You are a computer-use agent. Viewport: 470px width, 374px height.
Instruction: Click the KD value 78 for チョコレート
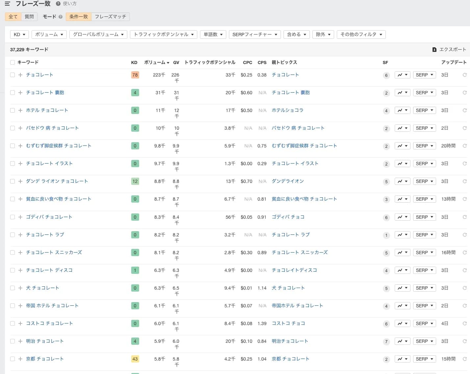click(135, 75)
